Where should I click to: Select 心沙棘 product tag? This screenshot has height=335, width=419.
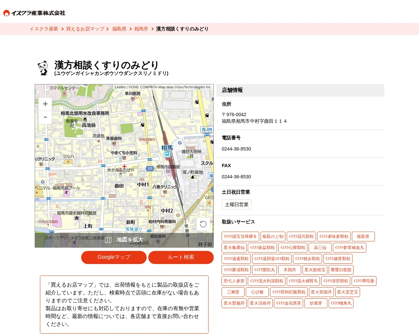point(257,292)
